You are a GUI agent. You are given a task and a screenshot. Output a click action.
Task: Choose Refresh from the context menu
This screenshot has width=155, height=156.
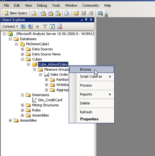(x=92, y=112)
